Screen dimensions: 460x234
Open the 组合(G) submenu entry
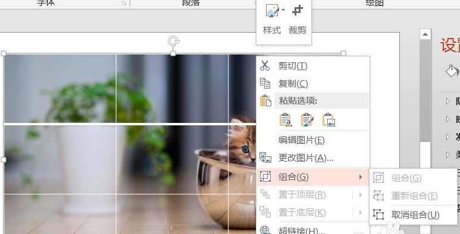point(313,177)
